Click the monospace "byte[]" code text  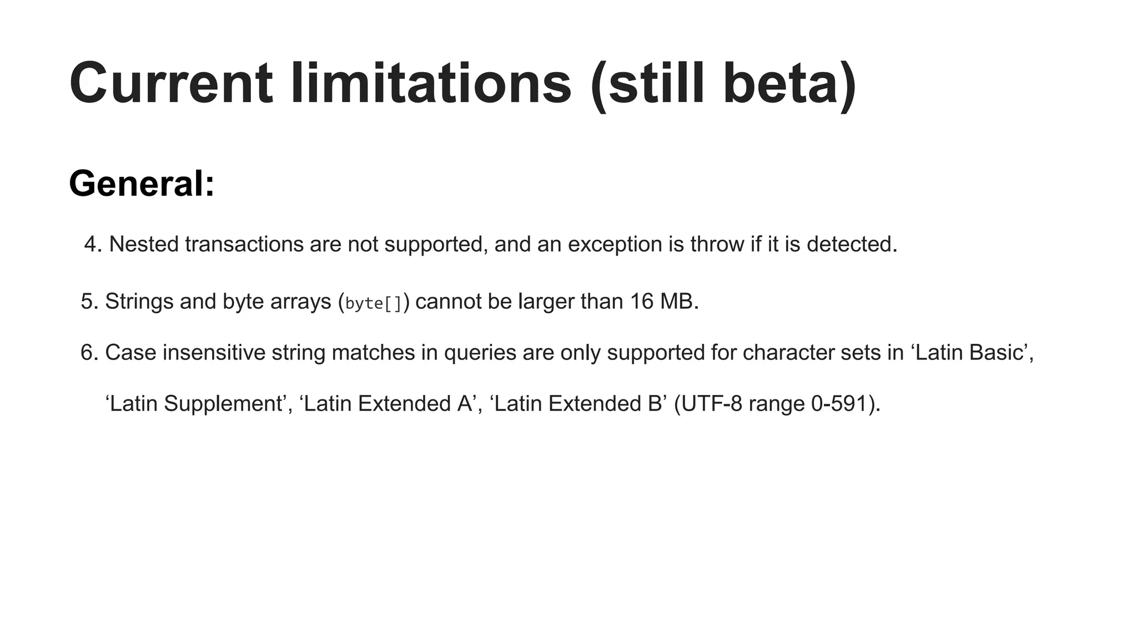(x=373, y=303)
